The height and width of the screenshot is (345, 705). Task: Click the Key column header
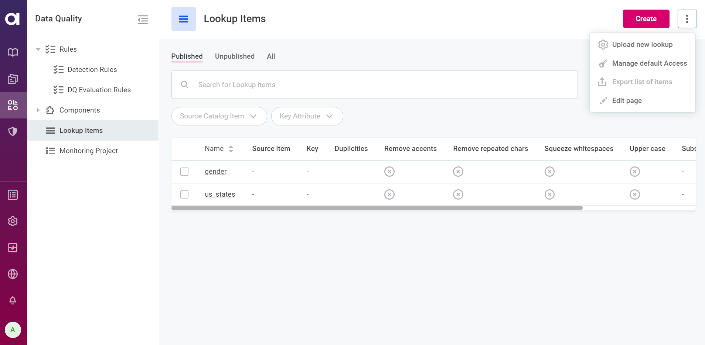click(x=312, y=149)
